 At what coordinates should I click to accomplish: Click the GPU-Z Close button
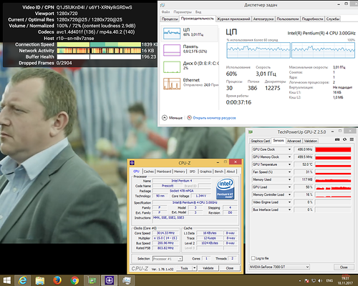tap(344, 267)
